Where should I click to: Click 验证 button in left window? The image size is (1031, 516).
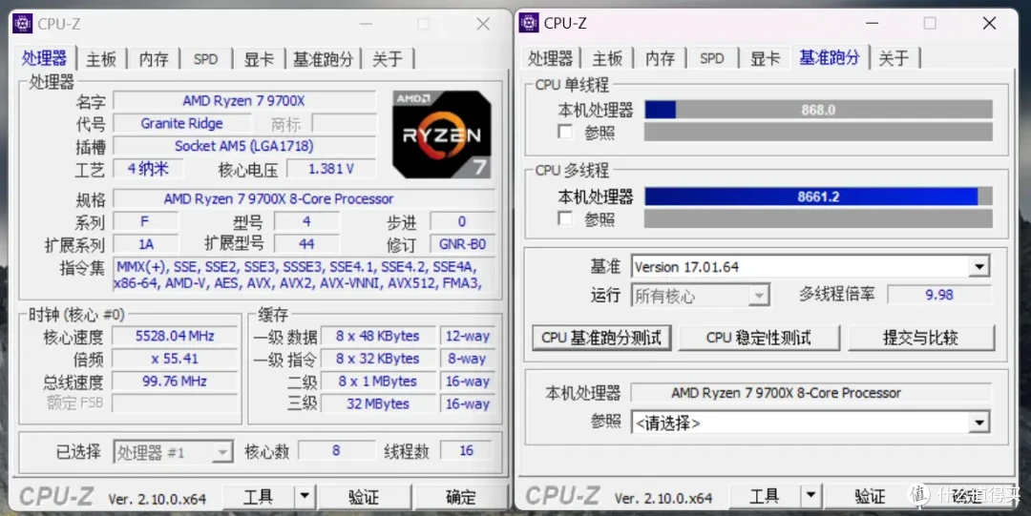click(x=364, y=496)
